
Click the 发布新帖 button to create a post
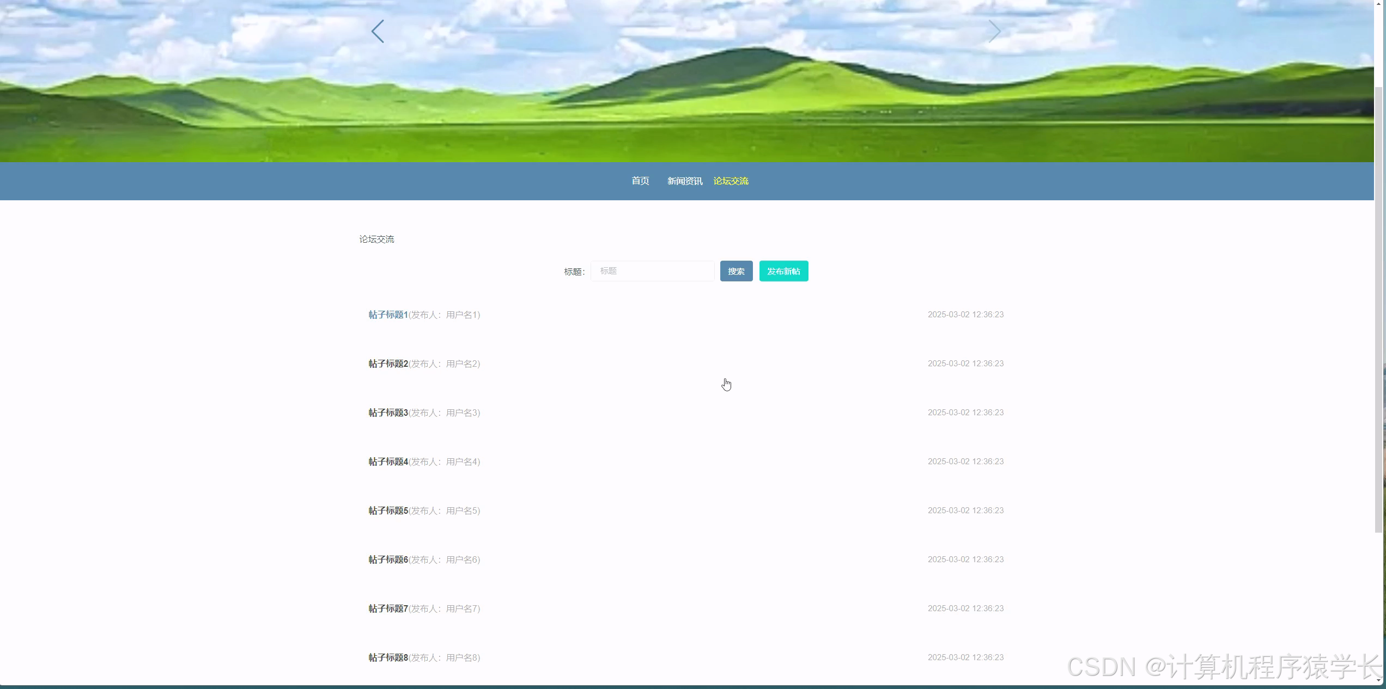783,270
